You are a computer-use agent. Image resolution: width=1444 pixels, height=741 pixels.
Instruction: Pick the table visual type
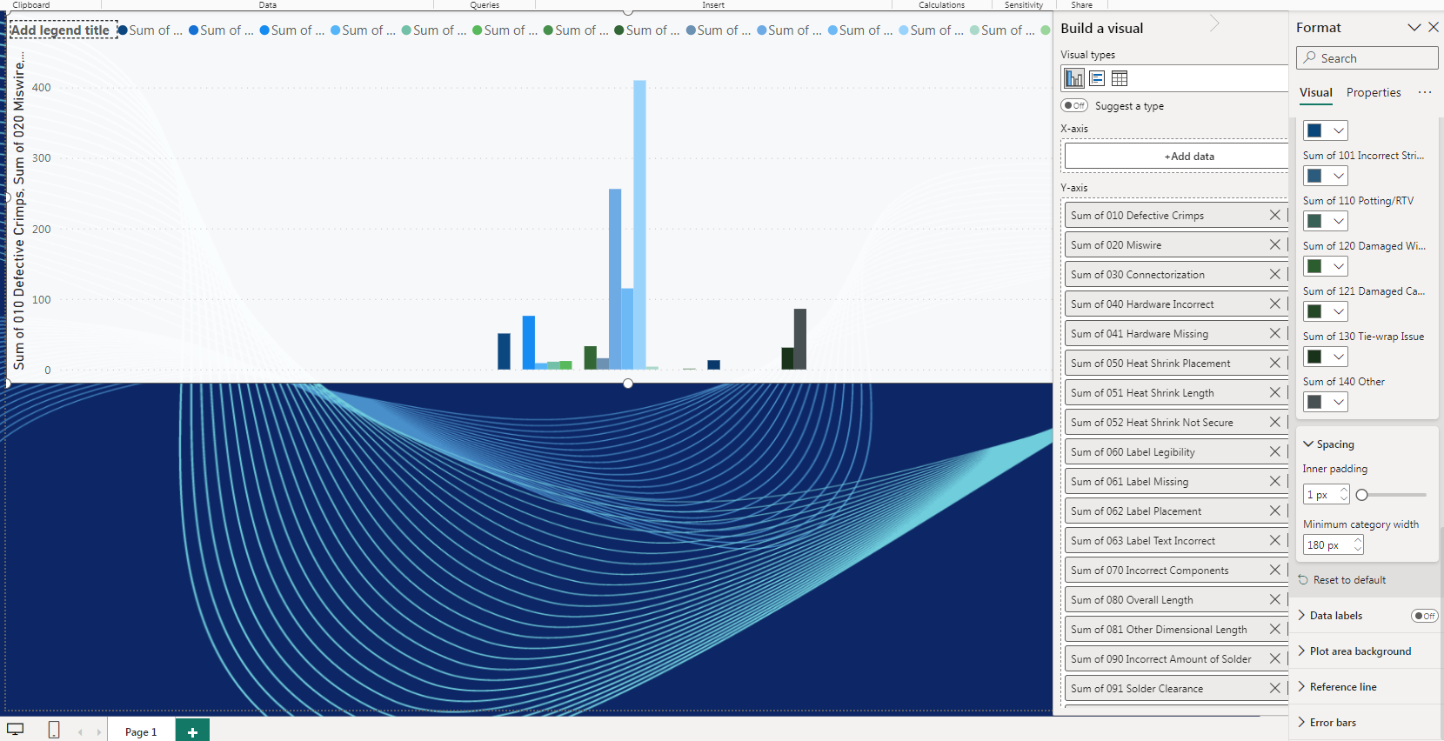point(1120,78)
